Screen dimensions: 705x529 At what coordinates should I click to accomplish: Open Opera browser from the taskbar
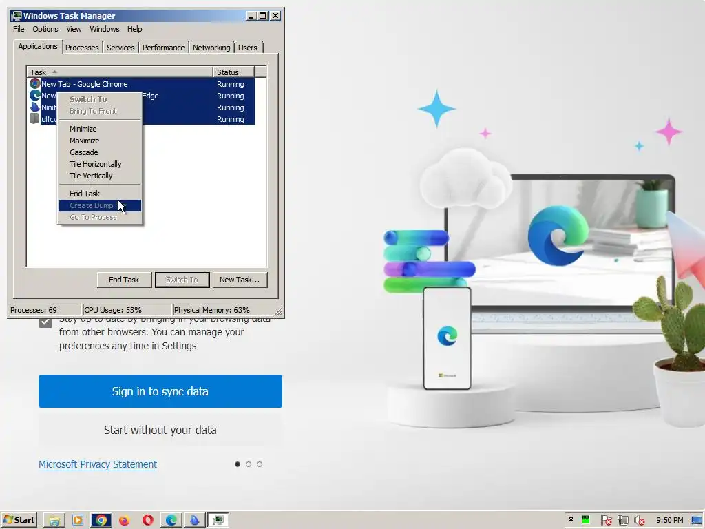(x=148, y=520)
